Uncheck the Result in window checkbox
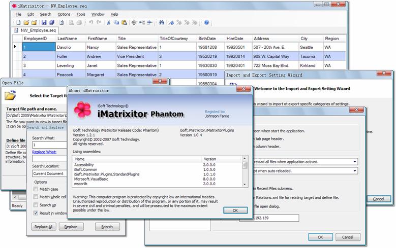The image size is (396, 248). coord(36,213)
